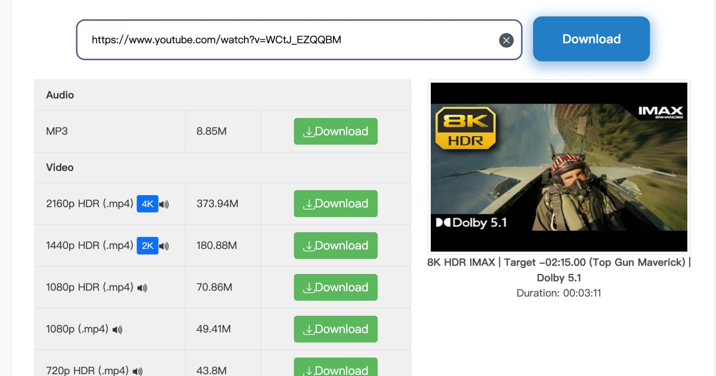
Task: Click the blue 4K badge
Action: (147, 204)
